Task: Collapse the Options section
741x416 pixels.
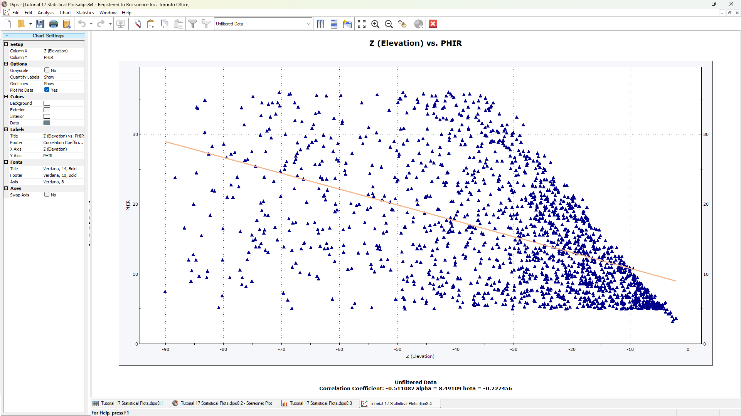Action: (6, 64)
